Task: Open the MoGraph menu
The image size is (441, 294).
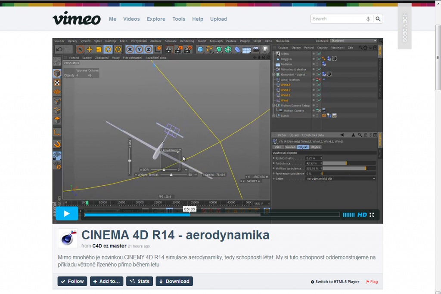Action: tap(216, 41)
